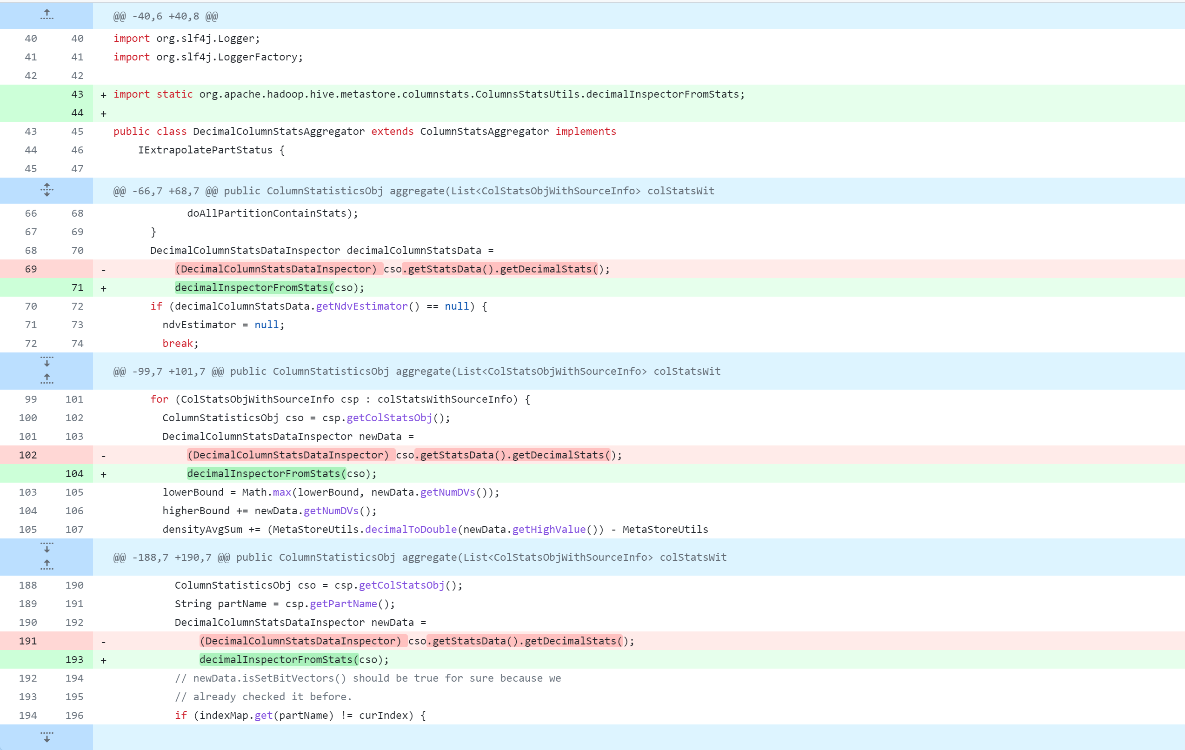Screen dimensions: 1185x750
Task: Click 'import org.slf4j.Logger;' line
Action: point(186,39)
